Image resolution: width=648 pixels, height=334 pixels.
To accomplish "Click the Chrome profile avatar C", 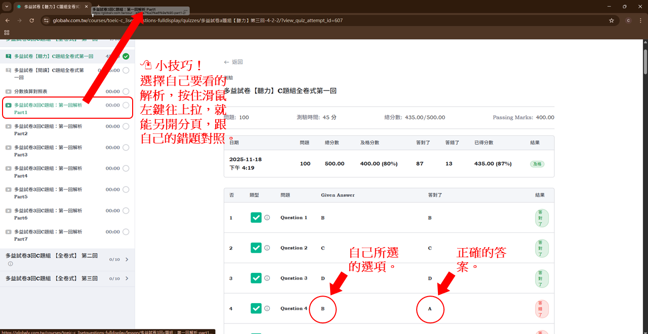I will pyautogui.click(x=628, y=21).
